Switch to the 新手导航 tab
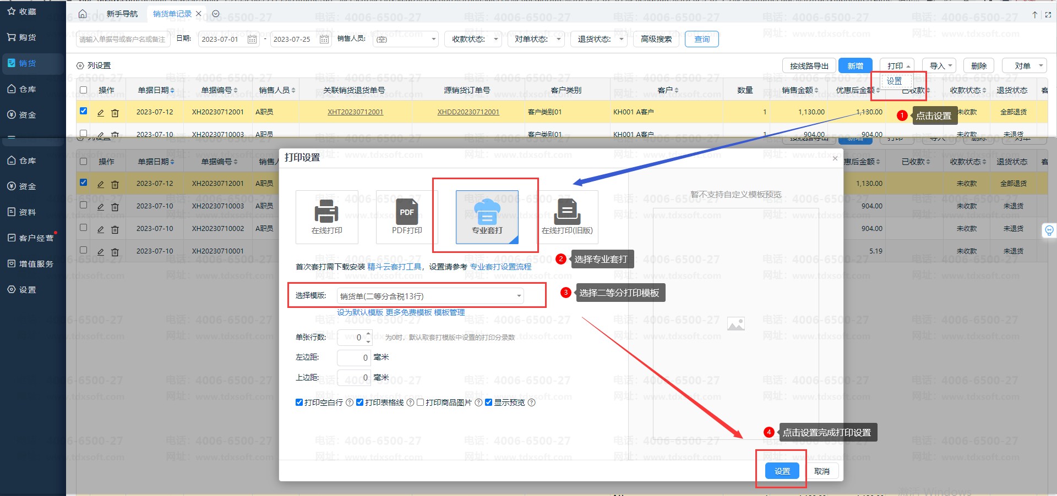Viewport: 1057px width, 496px height. 122,14
